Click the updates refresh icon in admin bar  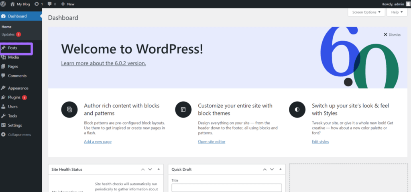[x=37, y=4]
